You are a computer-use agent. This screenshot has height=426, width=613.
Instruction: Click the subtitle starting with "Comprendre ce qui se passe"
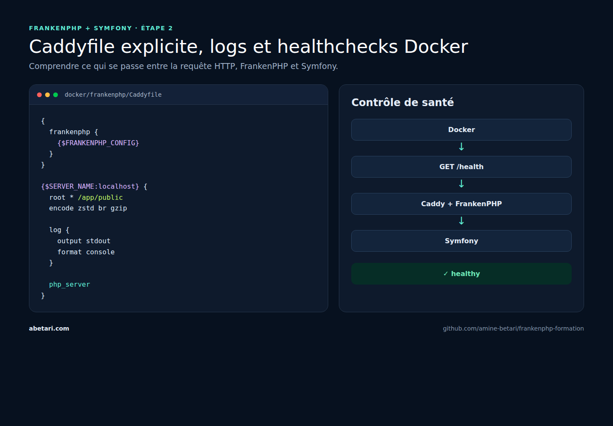click(183, 66)
